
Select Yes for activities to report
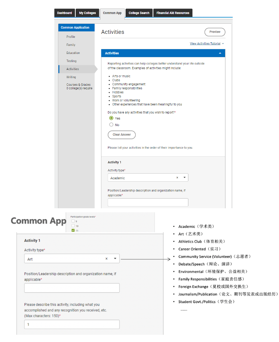pos(111,118)
